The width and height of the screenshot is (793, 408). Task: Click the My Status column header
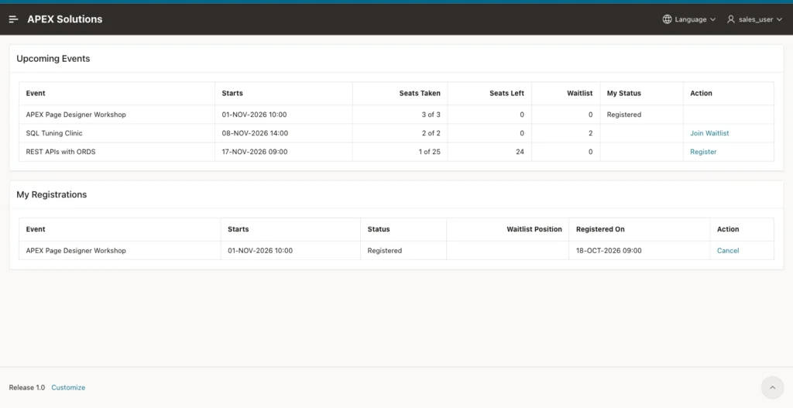[x=623, y=94]
